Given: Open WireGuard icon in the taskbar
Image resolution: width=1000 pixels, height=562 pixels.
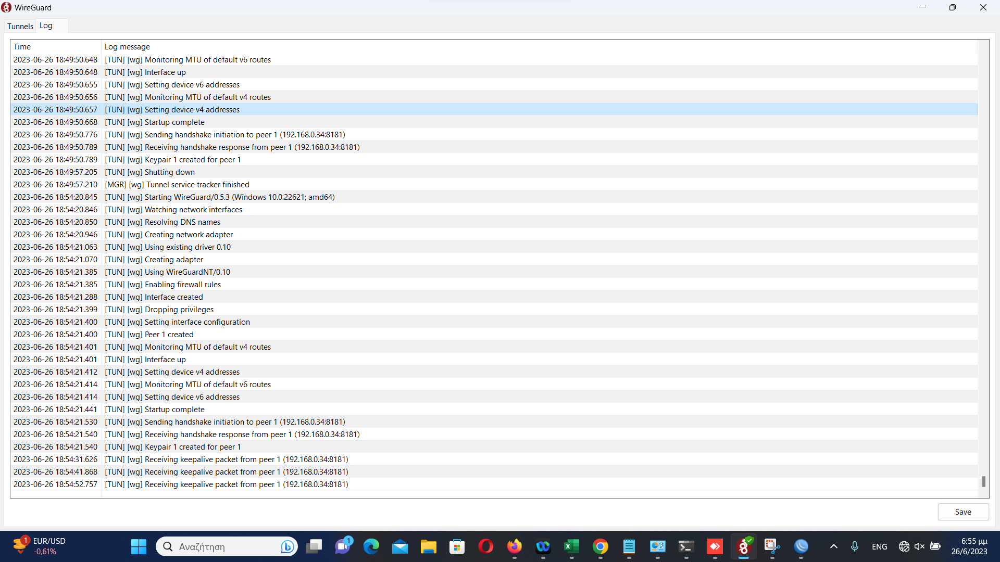Looking at the screenshot, I should (x=744, y=546).
